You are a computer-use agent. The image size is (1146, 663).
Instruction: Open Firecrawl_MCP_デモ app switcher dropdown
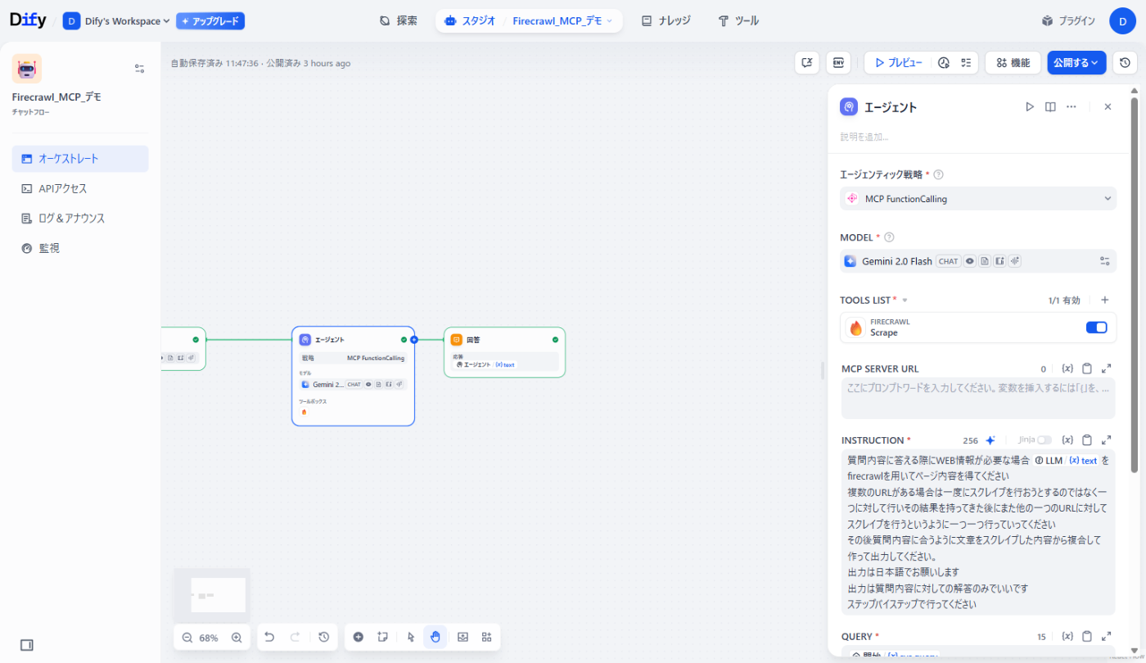tap(562, 21)
